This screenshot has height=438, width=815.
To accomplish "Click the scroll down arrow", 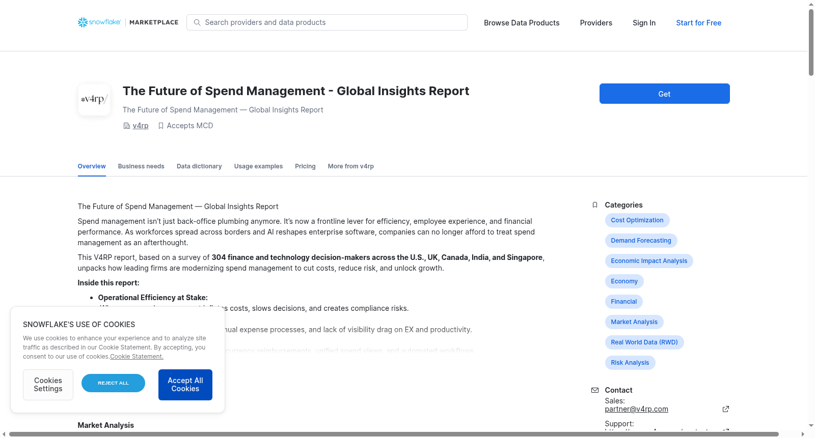I will point(811,426).
